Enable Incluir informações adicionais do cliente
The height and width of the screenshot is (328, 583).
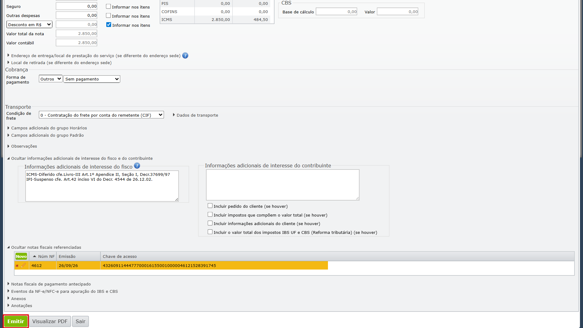click(x=210, y=223)
